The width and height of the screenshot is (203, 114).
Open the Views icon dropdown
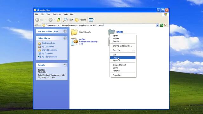tap(92, 20)
